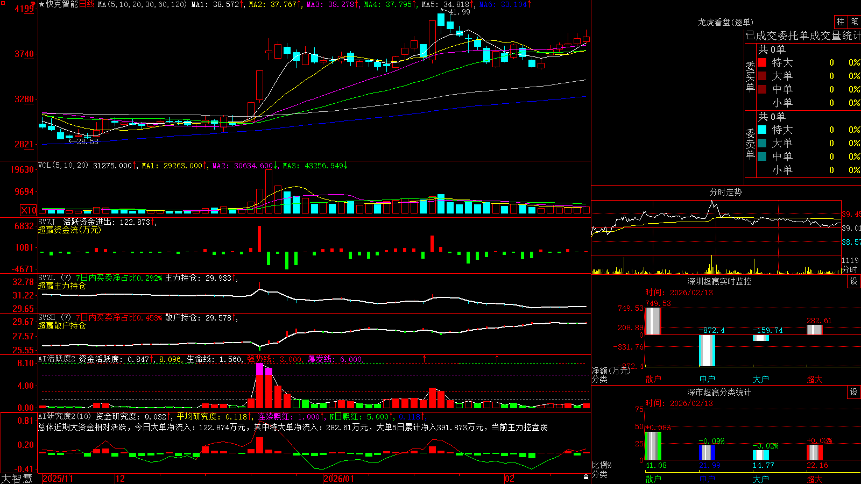
Task: Click the 2025/11 date marker on timeline
Action: pos(58,479)
